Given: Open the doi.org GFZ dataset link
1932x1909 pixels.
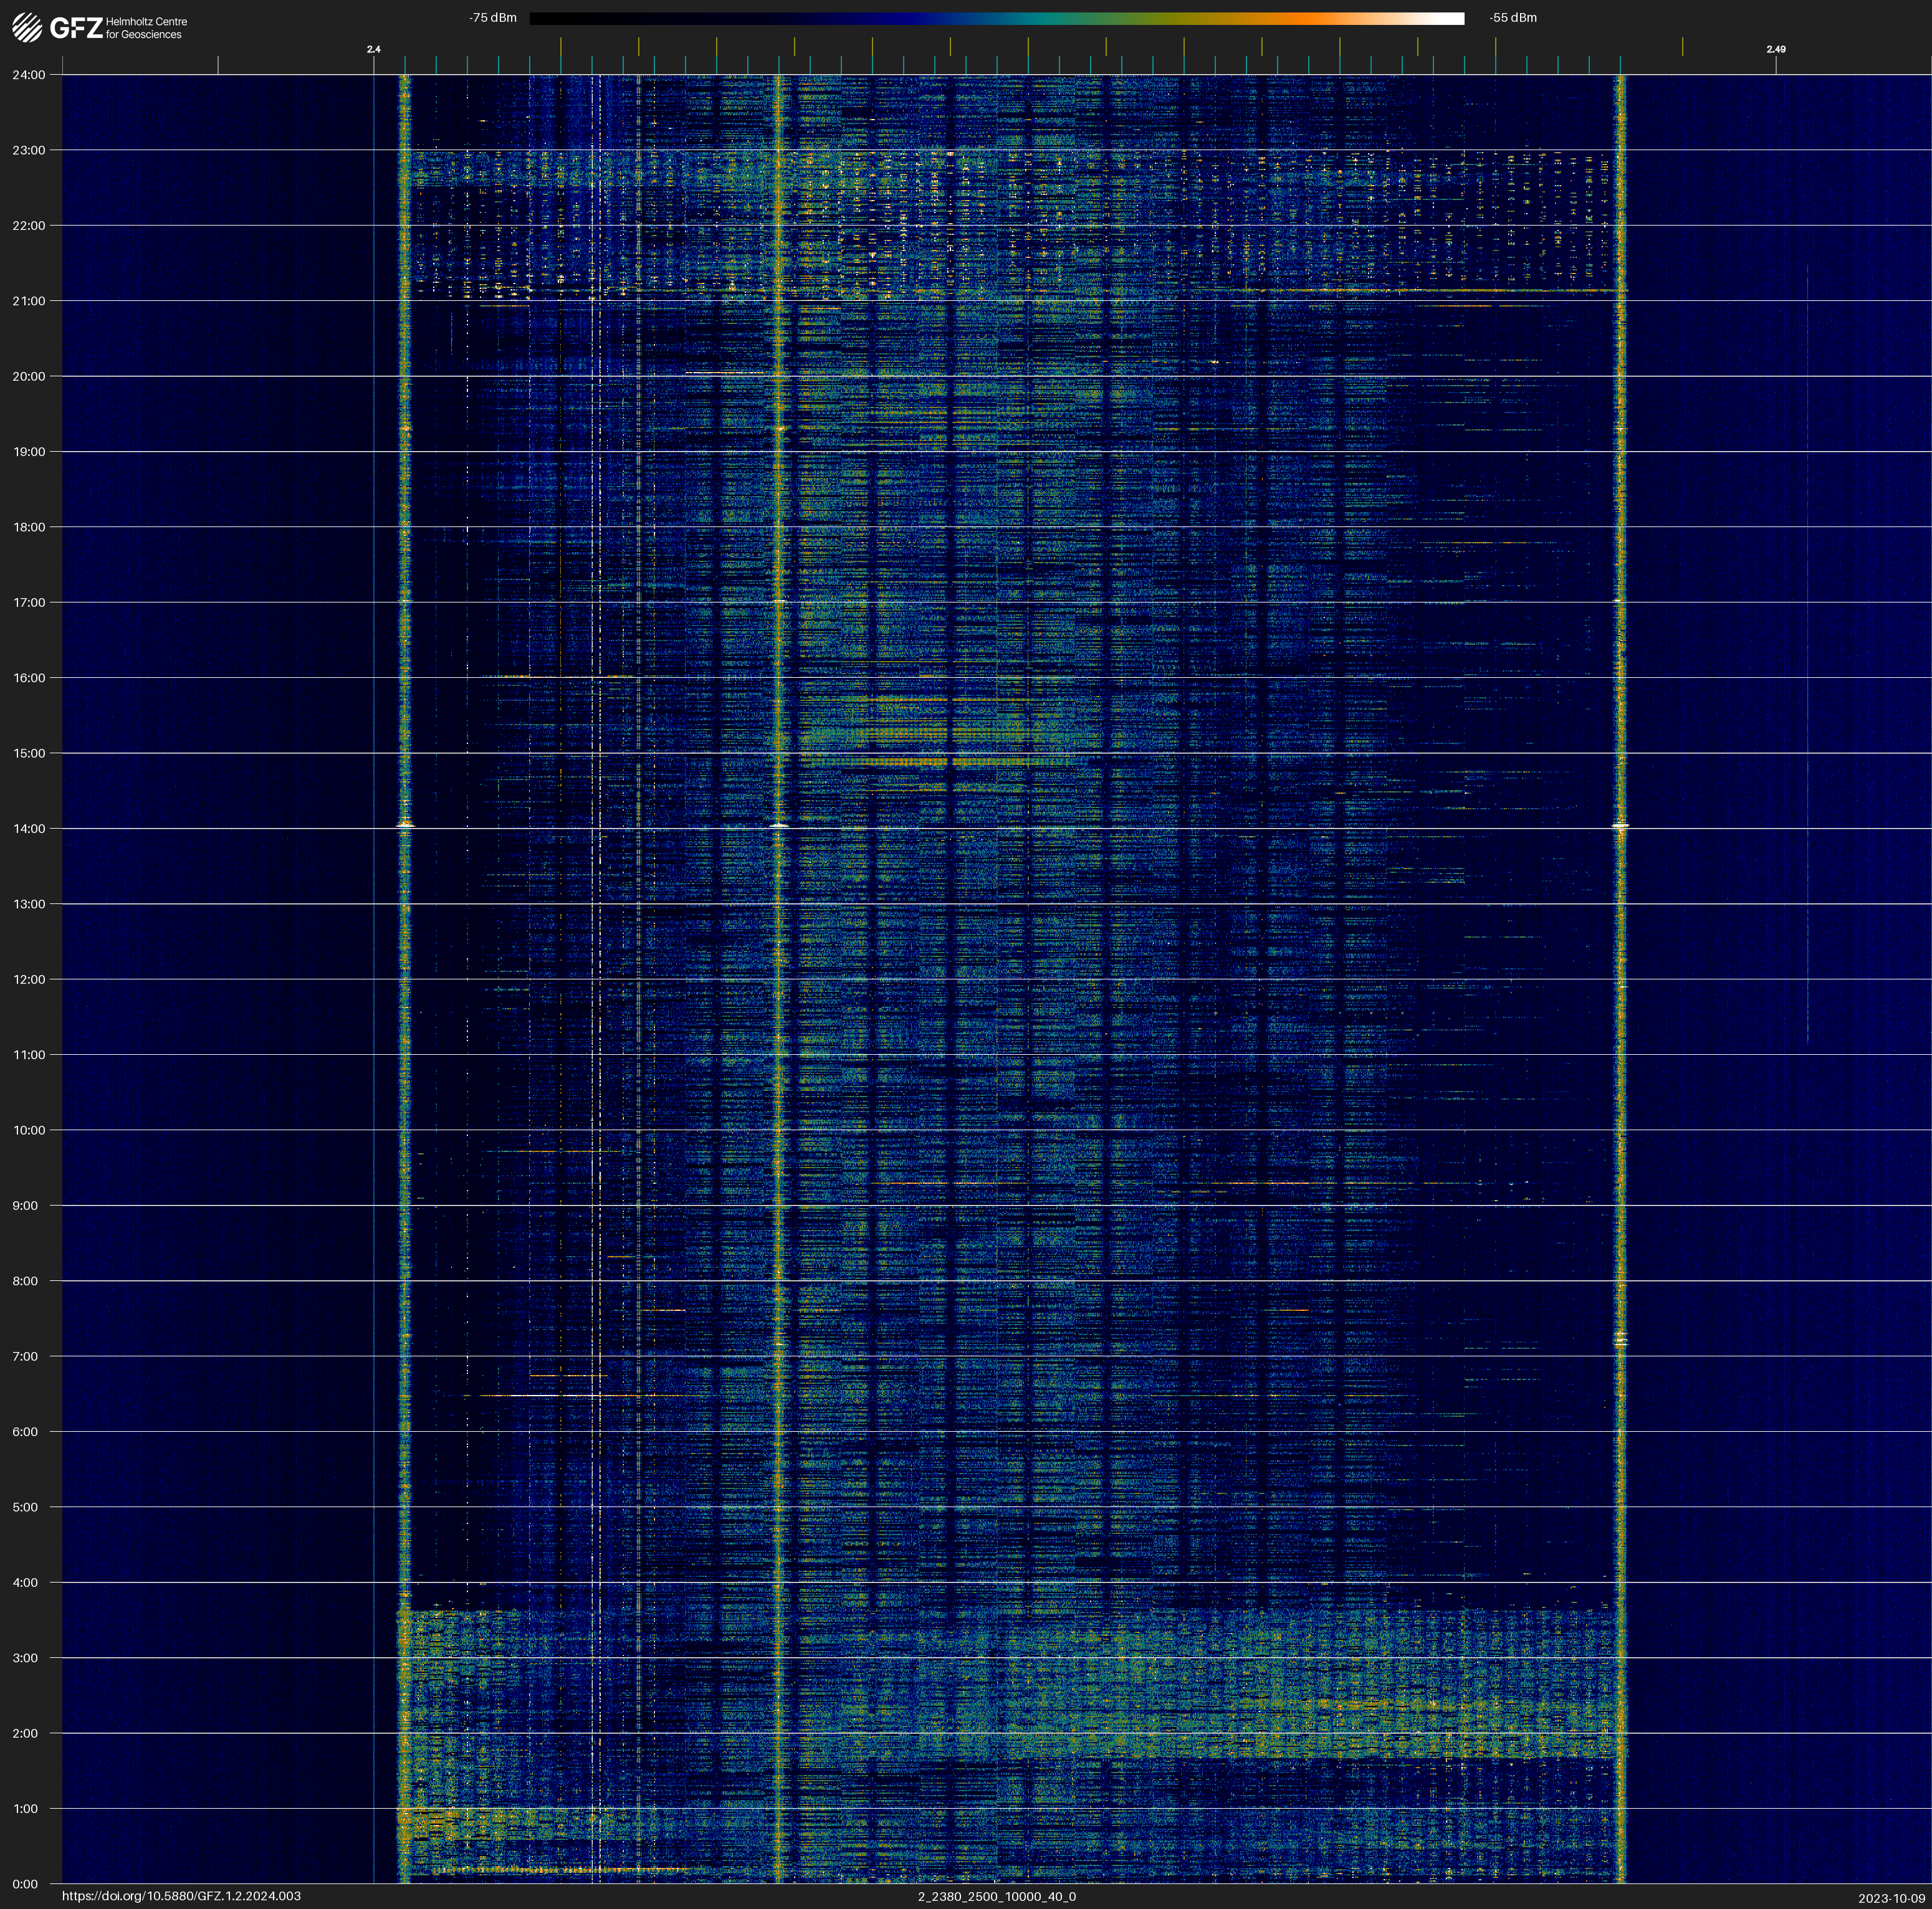Looking at the screenshot, I should point(181,1896).
